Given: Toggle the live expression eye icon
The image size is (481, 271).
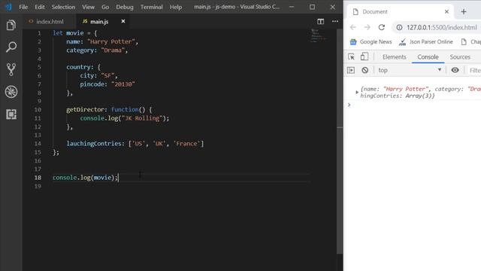Looking at the screenshot, I should (455, 70).
